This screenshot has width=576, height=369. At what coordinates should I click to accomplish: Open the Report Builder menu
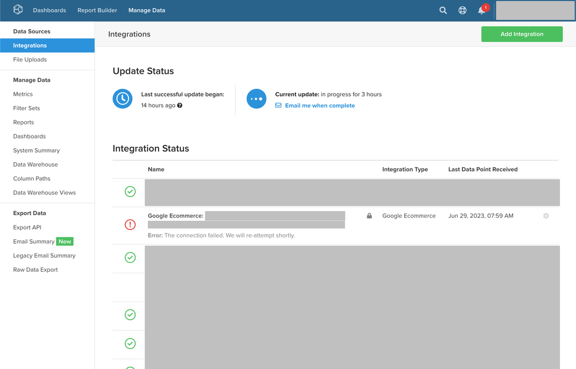point(97,10)
